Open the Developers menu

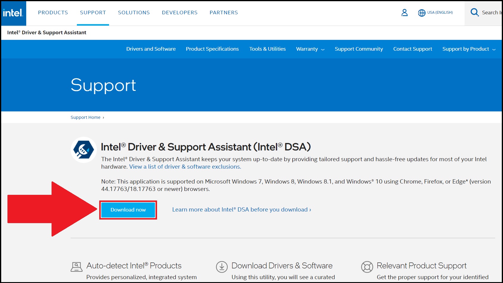point(180,13)
